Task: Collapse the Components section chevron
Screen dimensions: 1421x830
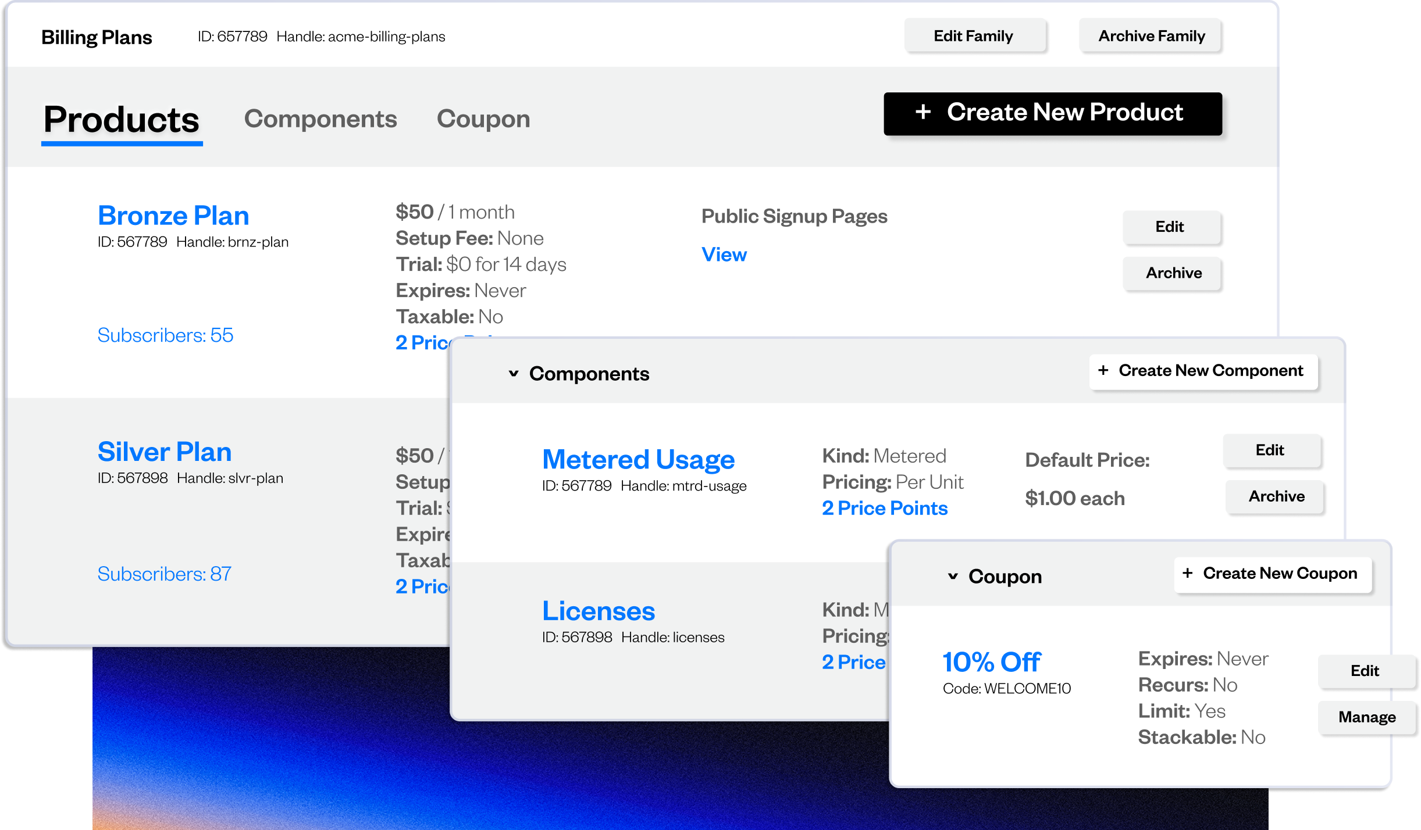Action: [x=514, y=374]
